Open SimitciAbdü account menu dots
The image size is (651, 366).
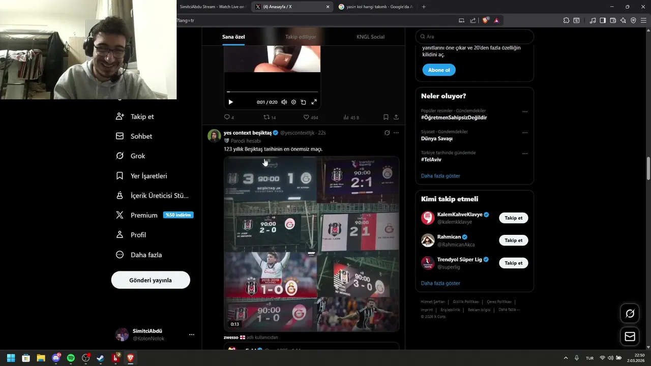pyautogui.click(x=192, y=334)
